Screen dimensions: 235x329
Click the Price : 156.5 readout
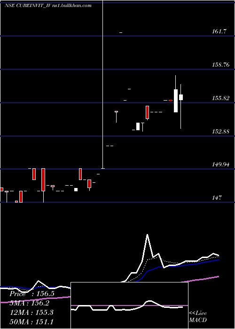32,294
